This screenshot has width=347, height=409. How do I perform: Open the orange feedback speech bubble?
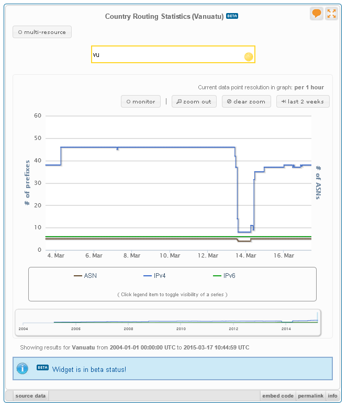click(317, 14)
